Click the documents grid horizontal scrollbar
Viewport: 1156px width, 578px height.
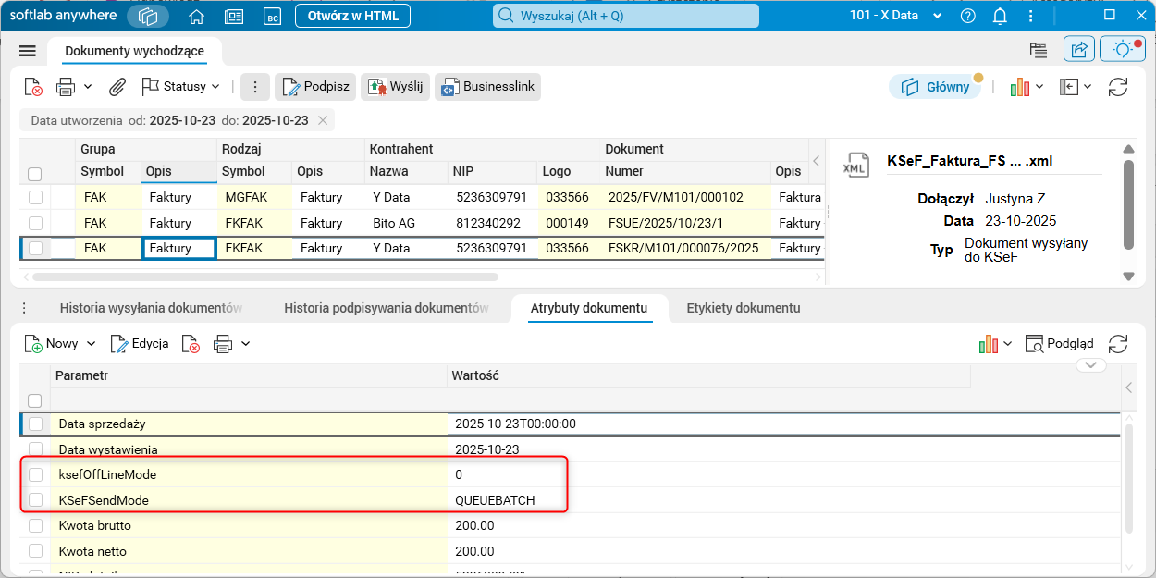pyautogui.click(x=264, y=277)
